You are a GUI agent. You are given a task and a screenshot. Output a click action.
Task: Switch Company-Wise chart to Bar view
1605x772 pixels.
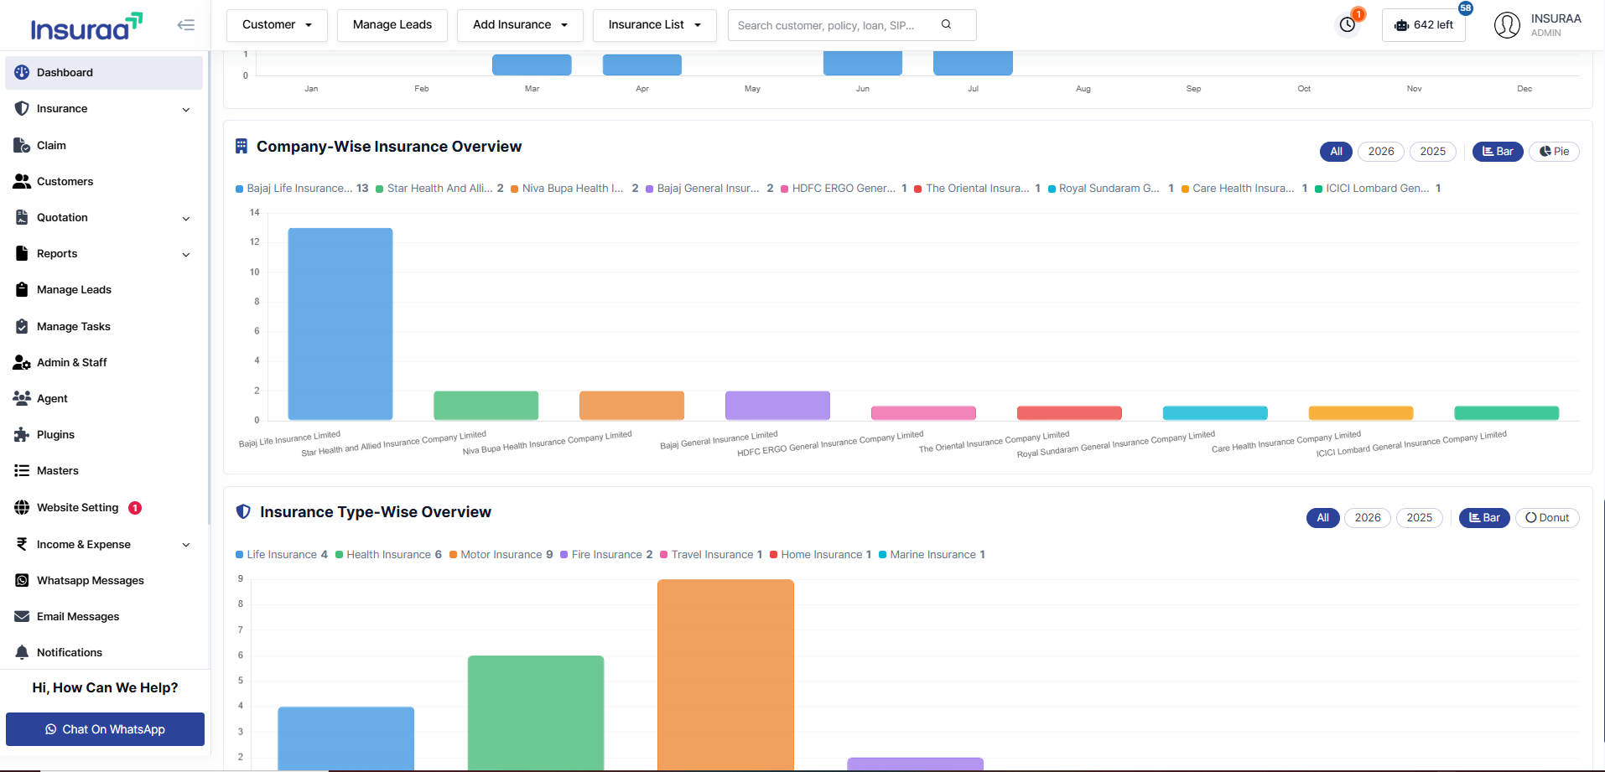pos(1498,152)
